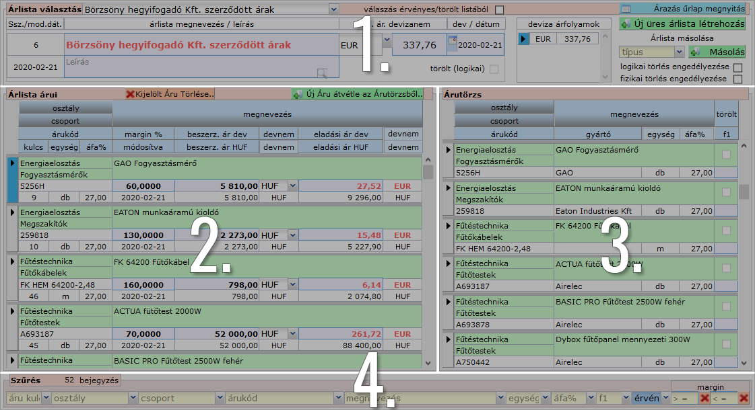The image size is (755, 410).
Task: Click the red X icon on Kijelölt Áru Törlése
Action: point(130,94)
